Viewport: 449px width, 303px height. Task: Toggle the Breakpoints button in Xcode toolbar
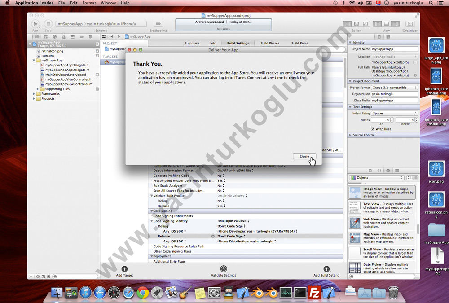click(x=158, y=24)
